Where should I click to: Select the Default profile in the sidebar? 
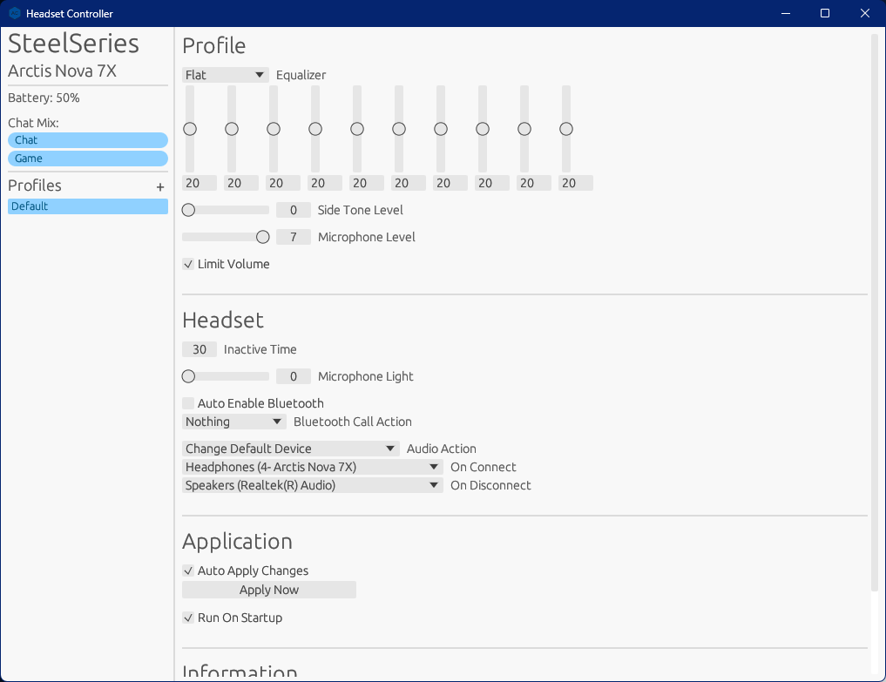click(87, 206)
